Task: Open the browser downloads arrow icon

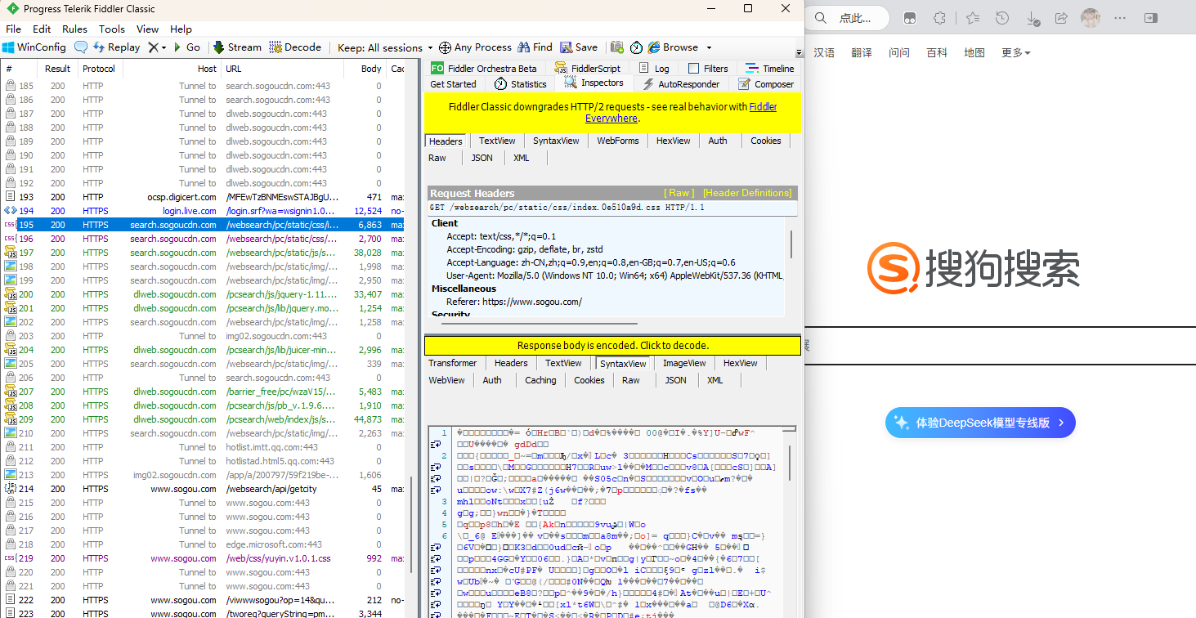Action: pyautogui.click(x=1033, y=18)
